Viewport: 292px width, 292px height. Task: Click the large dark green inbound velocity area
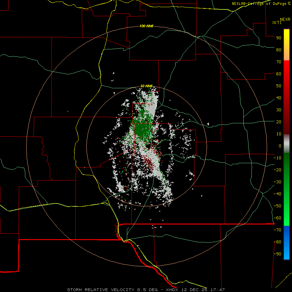tap(141, 128)
